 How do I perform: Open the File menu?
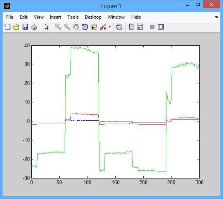[x=10, y=17]
